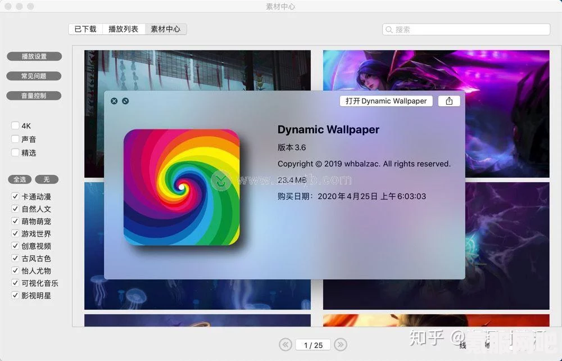Switch to the 播放列表 tab
The width and height of the screenshot is (562, 361).
tap(123, 29)
